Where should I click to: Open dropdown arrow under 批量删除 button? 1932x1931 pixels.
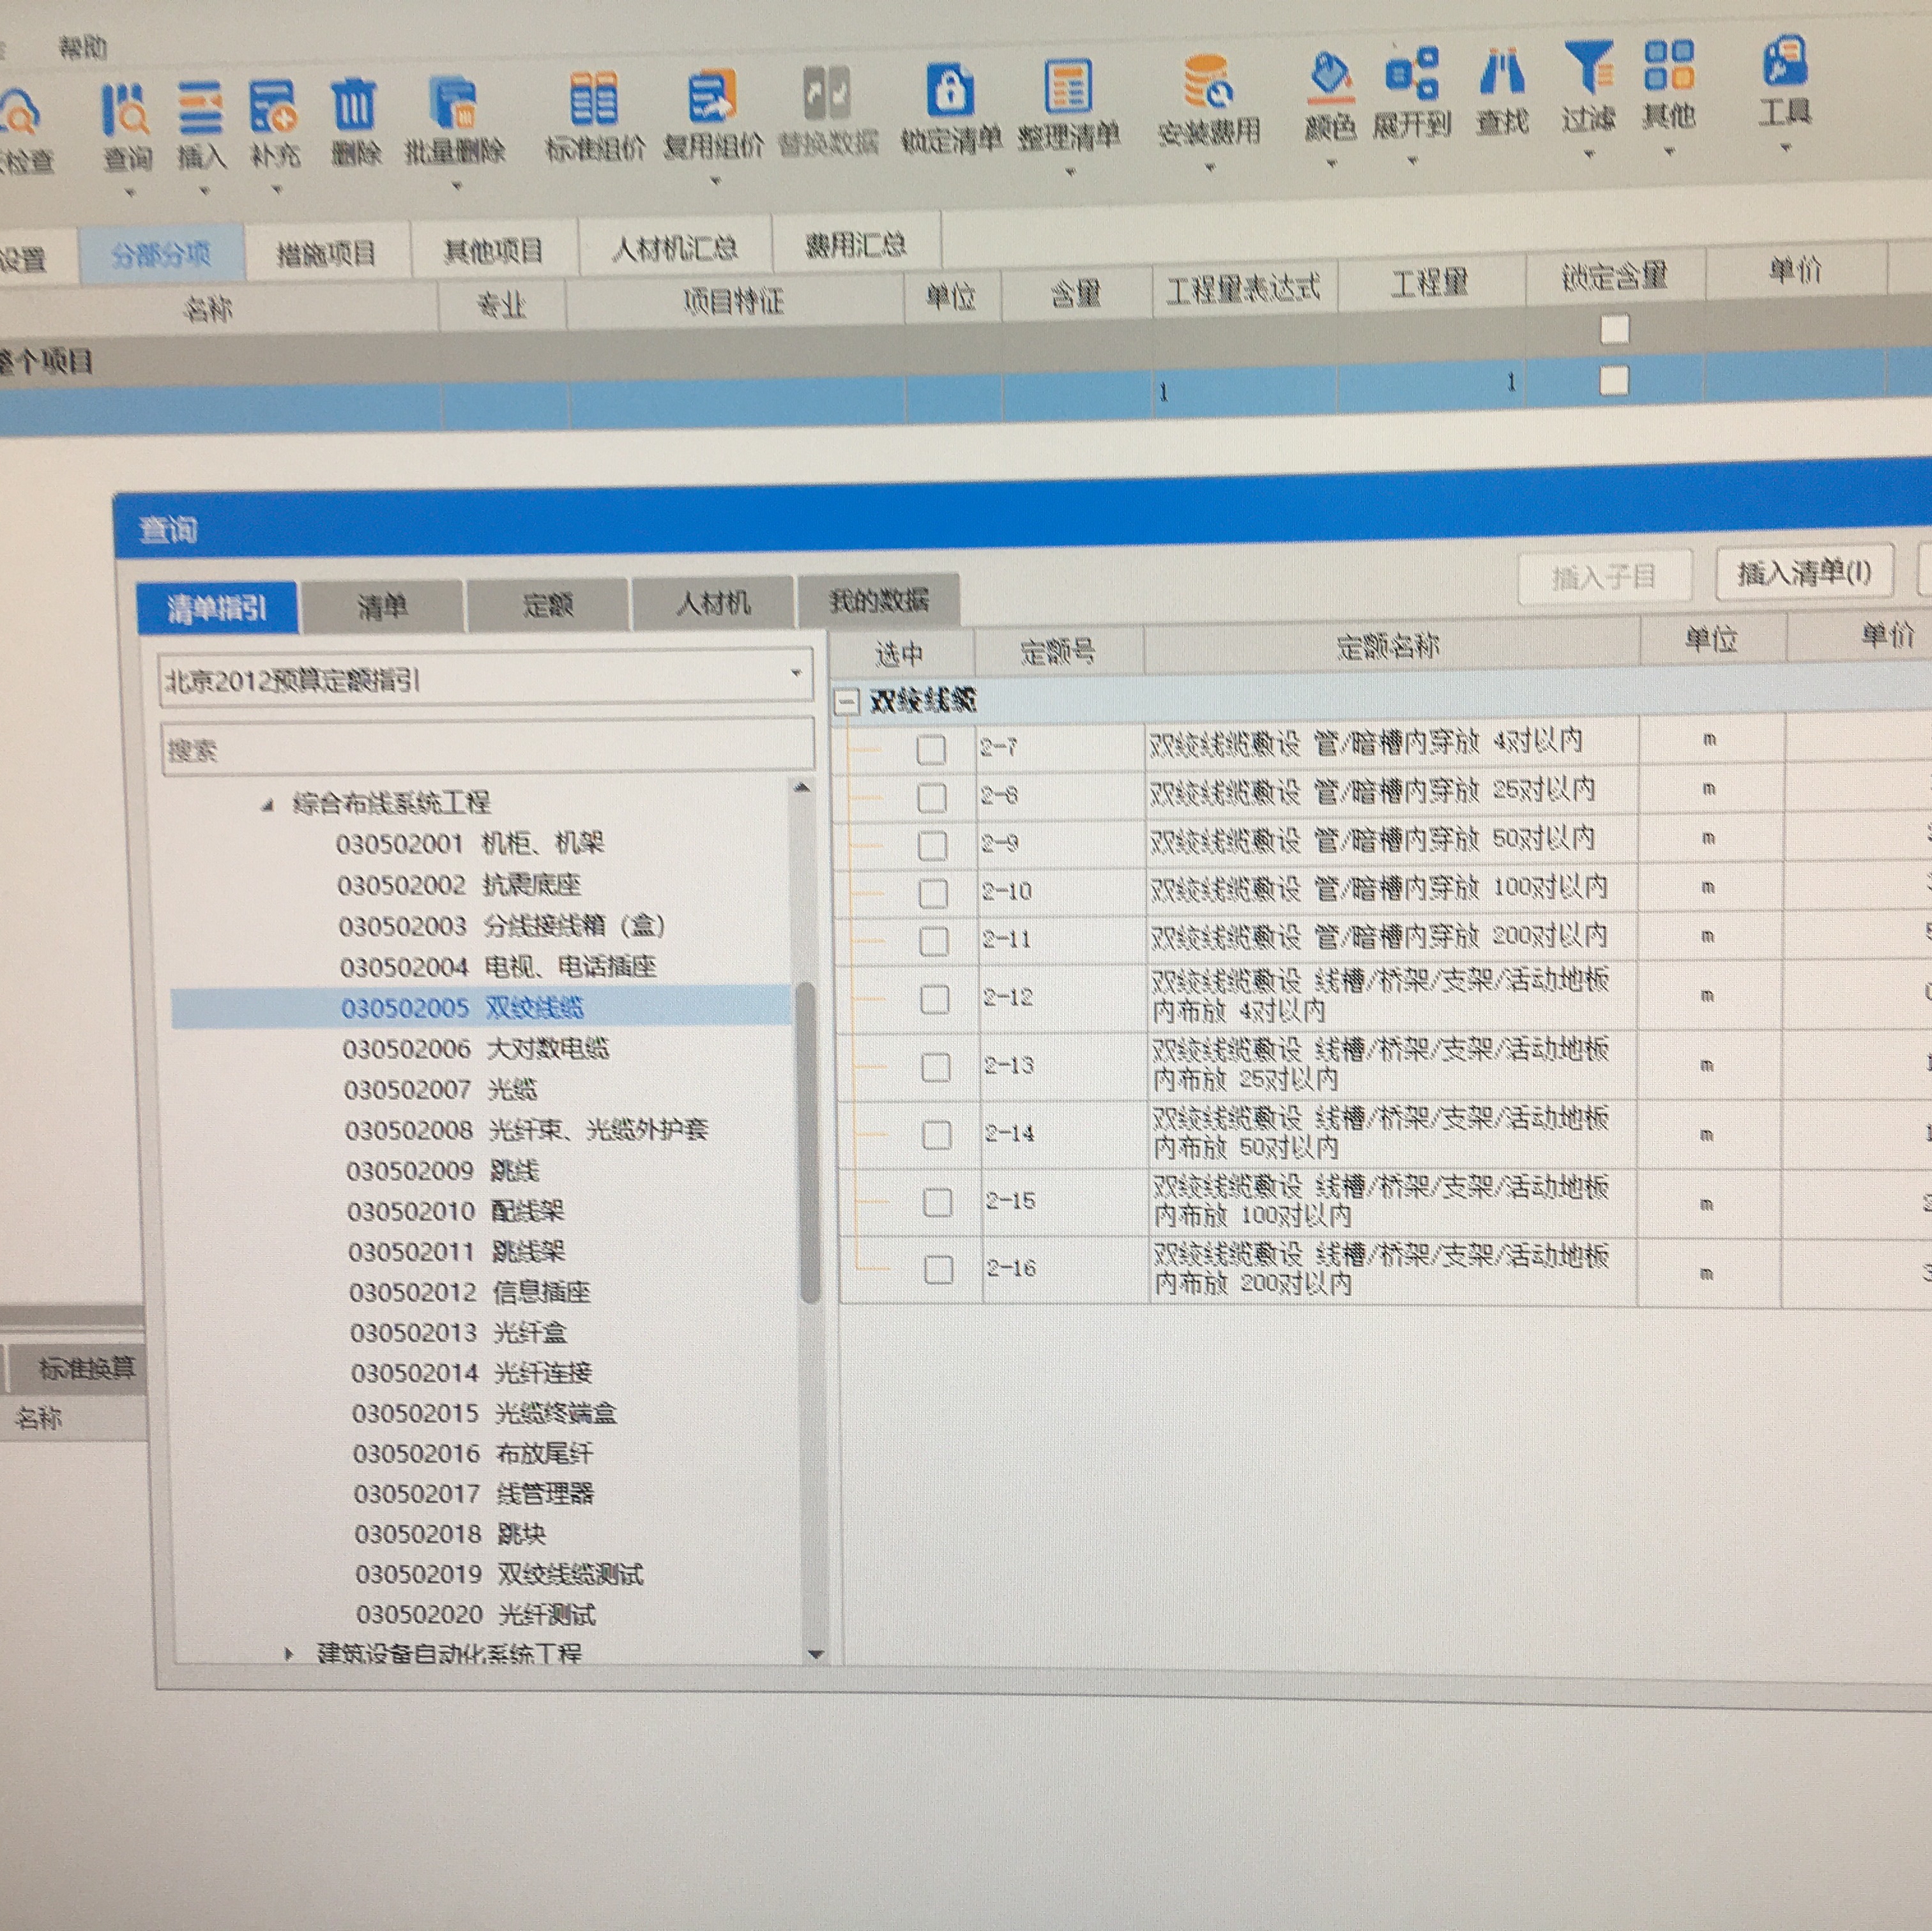point(457,185)
